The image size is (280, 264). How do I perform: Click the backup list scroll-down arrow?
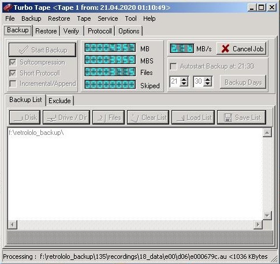click(267, 216)
